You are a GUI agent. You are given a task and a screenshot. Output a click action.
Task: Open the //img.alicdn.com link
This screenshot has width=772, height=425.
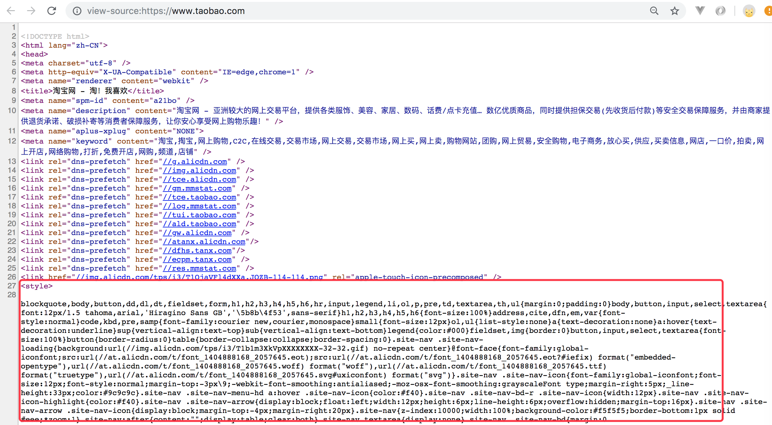200,171
